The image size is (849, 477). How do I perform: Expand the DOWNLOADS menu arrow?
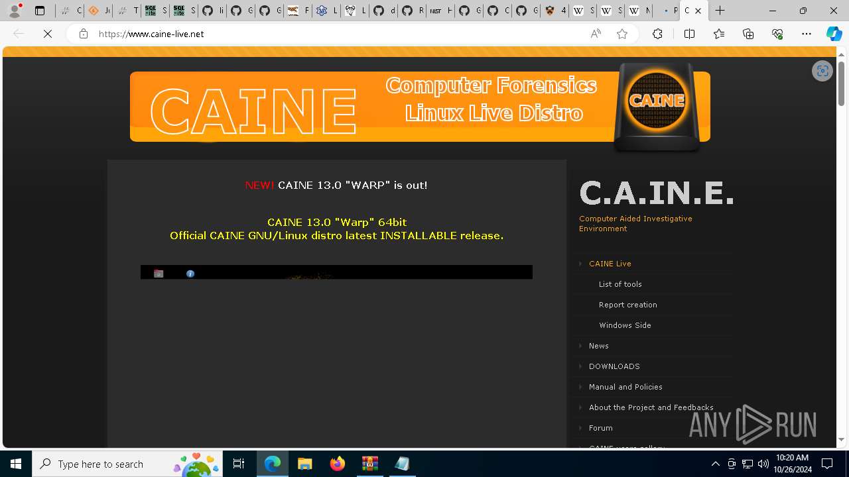[x=580, y=366]
